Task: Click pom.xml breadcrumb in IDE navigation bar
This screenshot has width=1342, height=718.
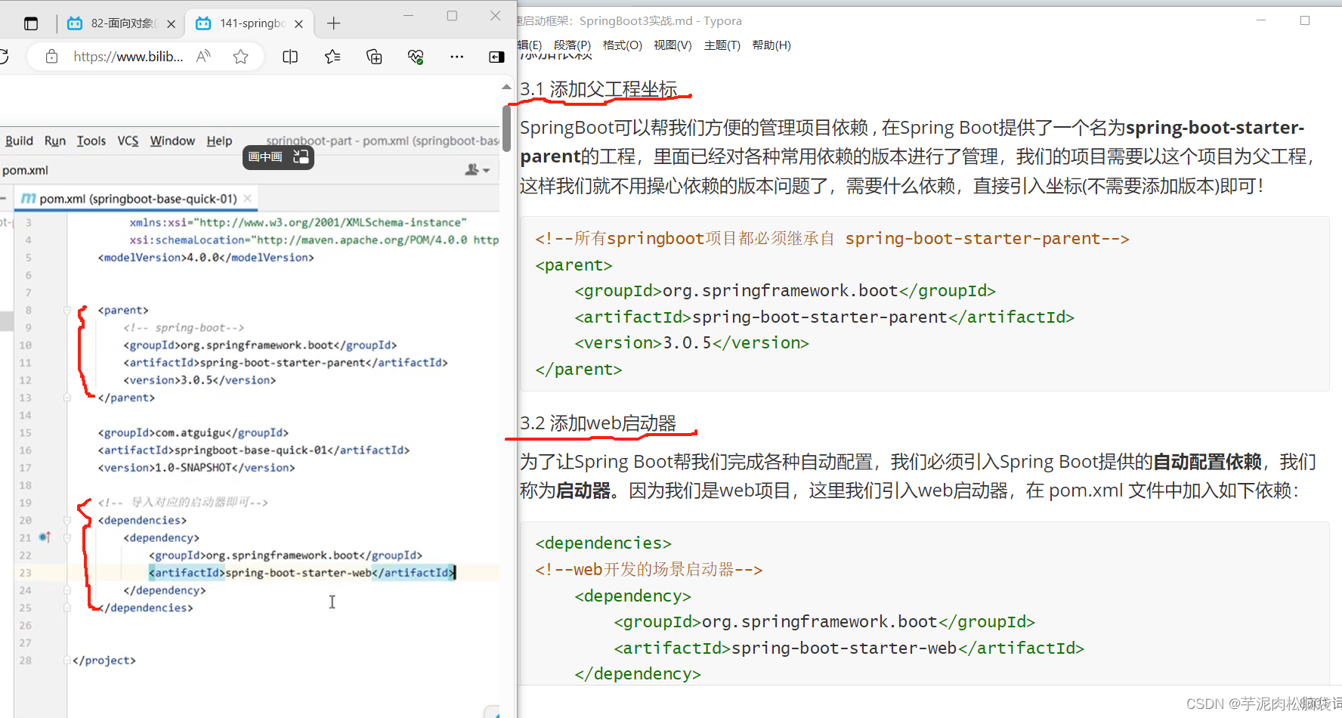Action: pyautogui.click(x=25, y=170)
